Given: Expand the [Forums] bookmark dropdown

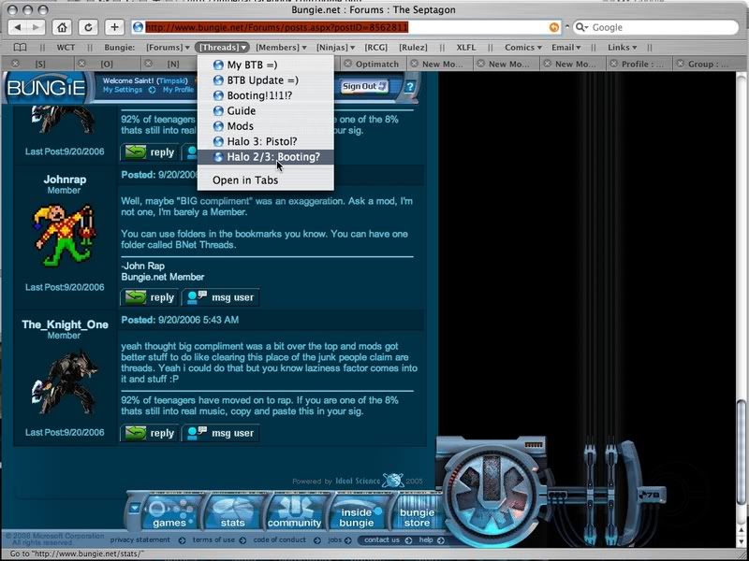Looking at the screenshot, I should coord(168,47).
